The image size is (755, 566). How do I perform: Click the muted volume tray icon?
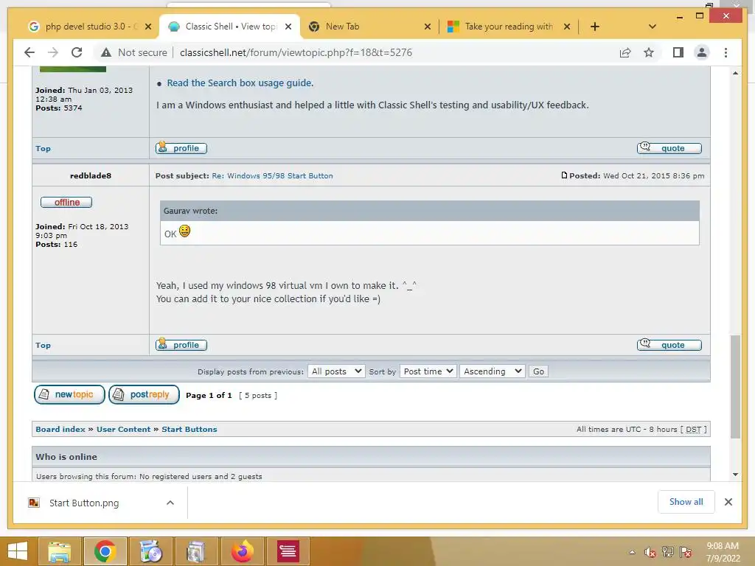(x=650, y=552)
